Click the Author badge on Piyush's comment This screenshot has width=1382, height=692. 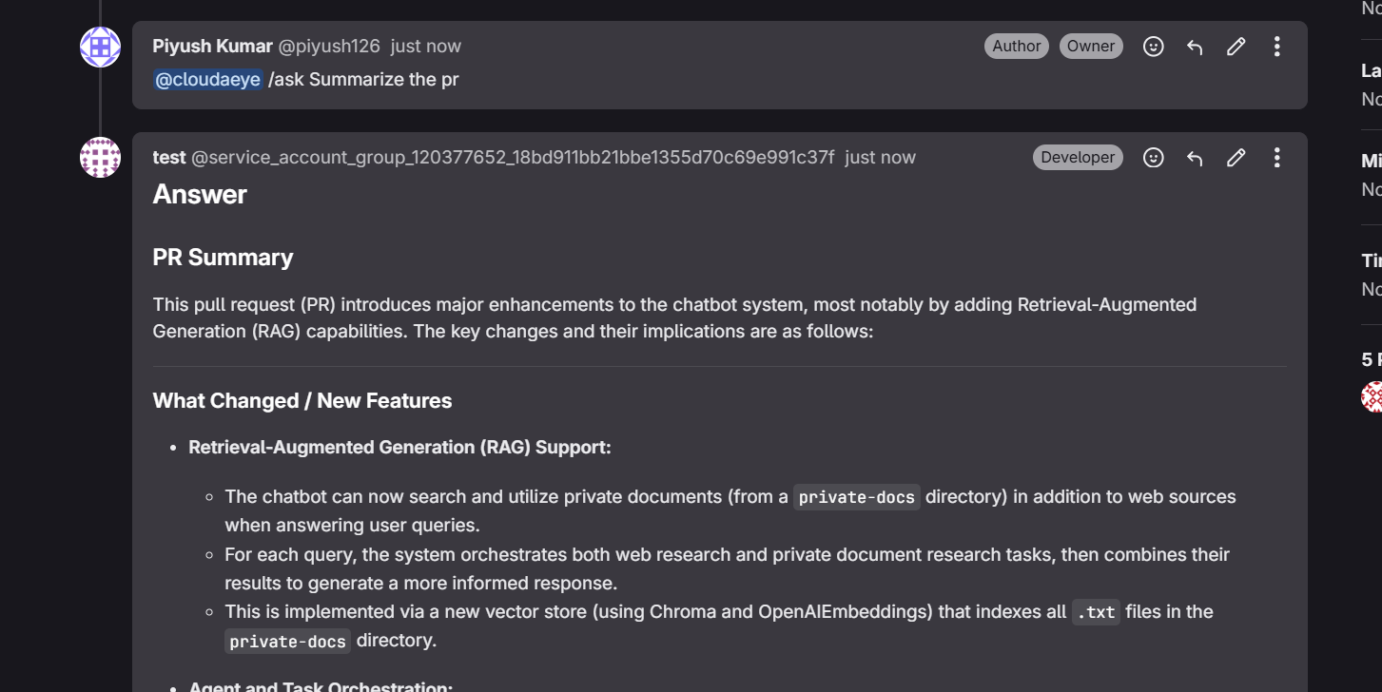click(x=1016, y=47)
